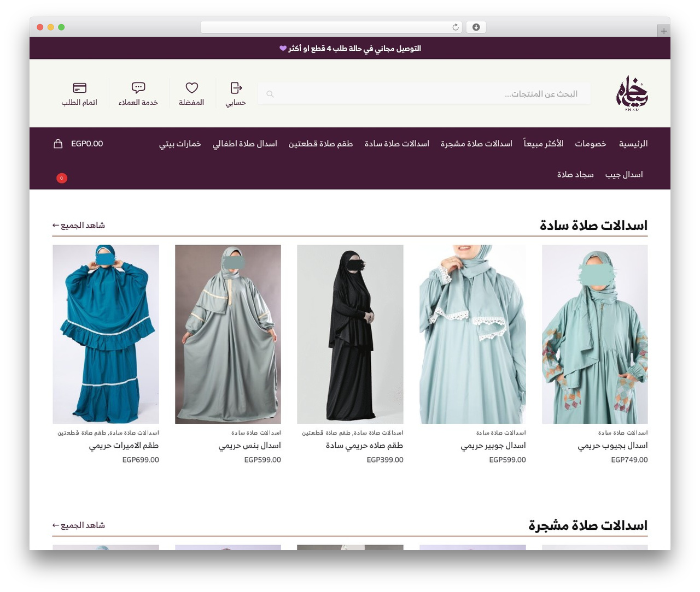The height and width of the screenshot is (592, 700).
Task: Open سجاد صلاة menu item
Action: (x=575, y=174)
